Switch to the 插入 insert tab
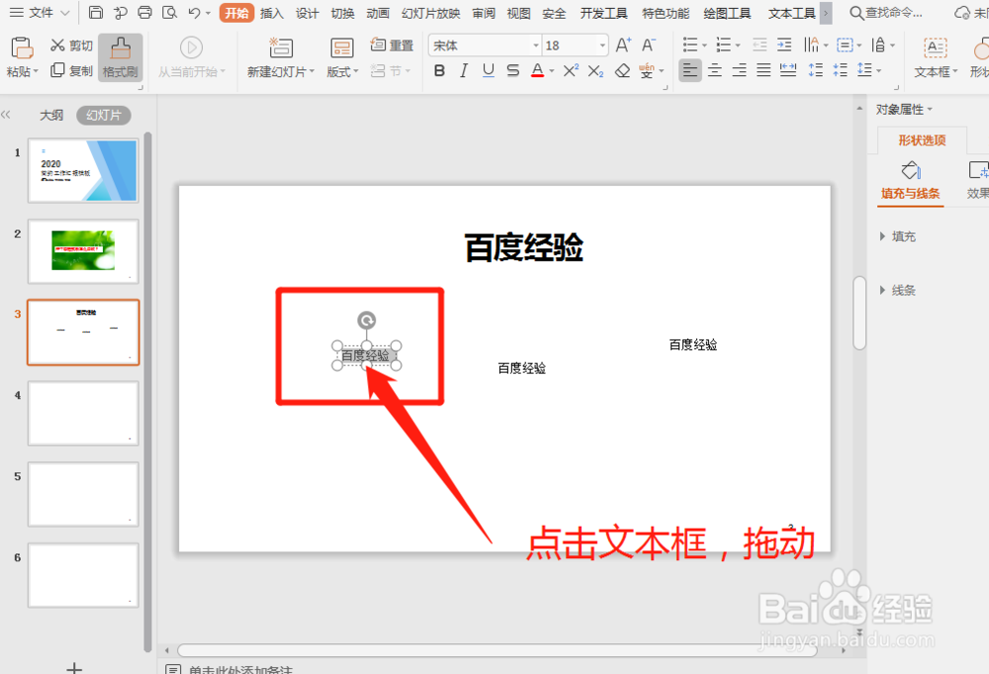989x674 pixels. tap(272, 13)
